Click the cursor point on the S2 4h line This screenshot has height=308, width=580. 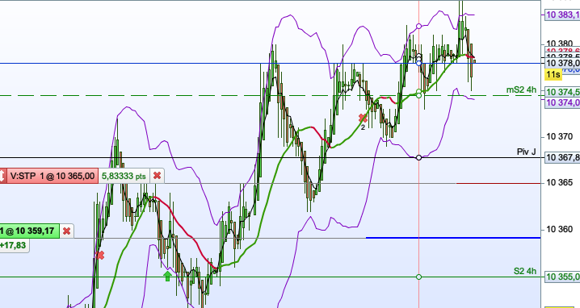coord(418,277)
